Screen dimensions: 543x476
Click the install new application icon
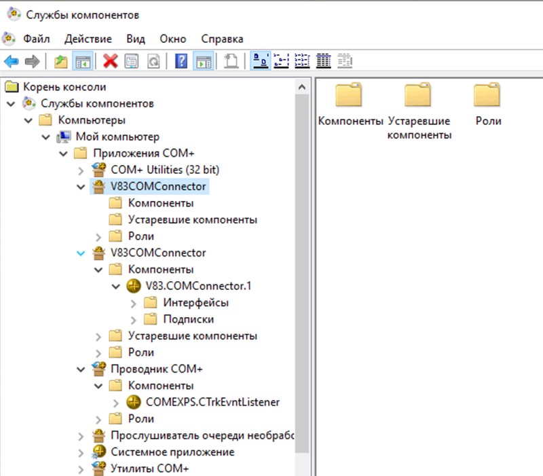pos(231,61)
